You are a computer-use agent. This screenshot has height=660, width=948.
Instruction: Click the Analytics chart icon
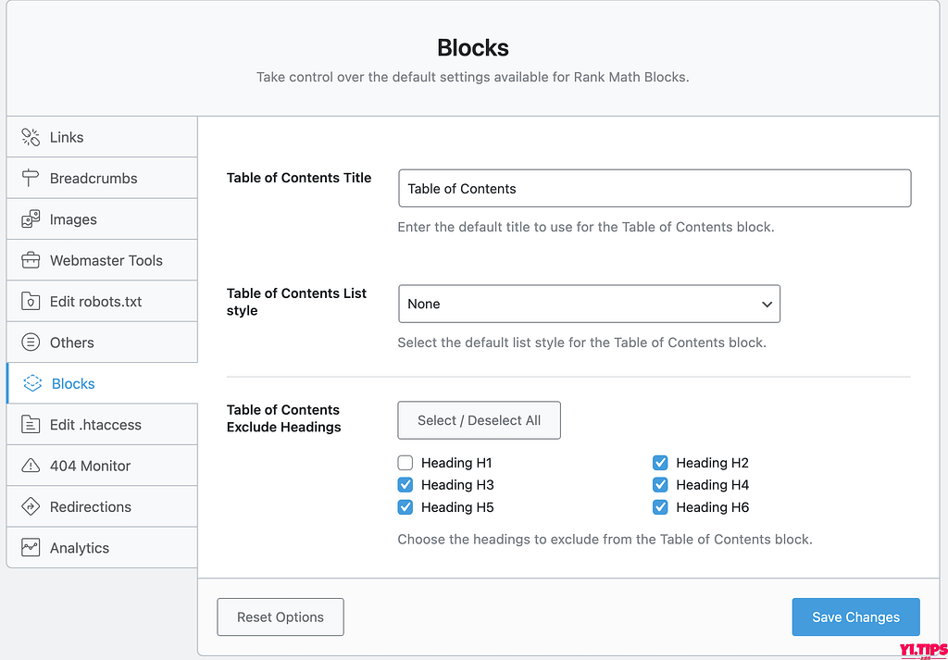31,548
